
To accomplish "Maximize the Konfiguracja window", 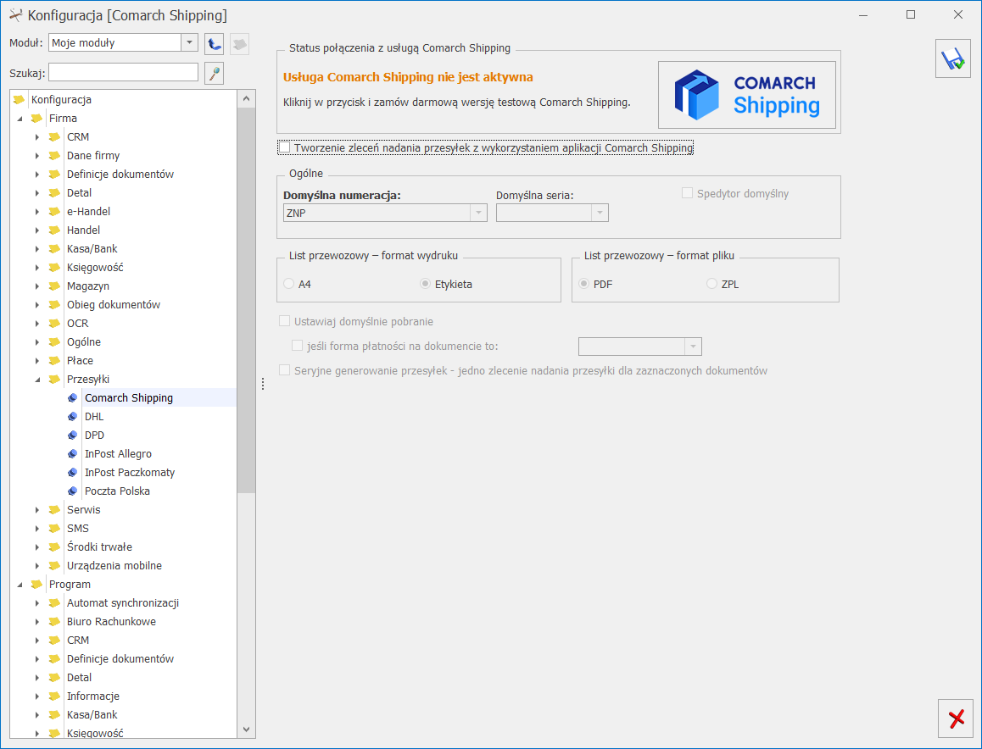I will coord(911,14).
